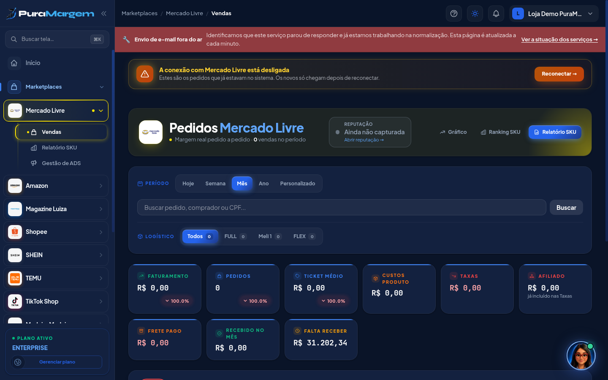
Task: Open Ver a situação dos serviços link
Action: (x=559, y=40)
